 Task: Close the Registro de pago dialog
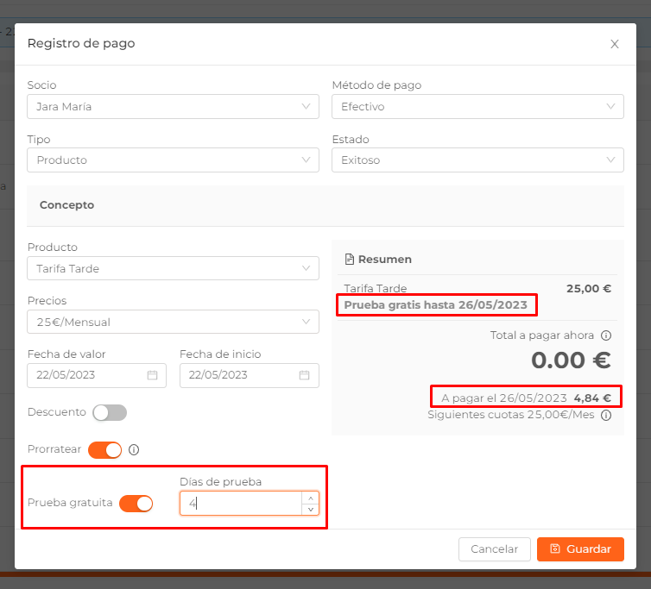click(x=615, y=44)
